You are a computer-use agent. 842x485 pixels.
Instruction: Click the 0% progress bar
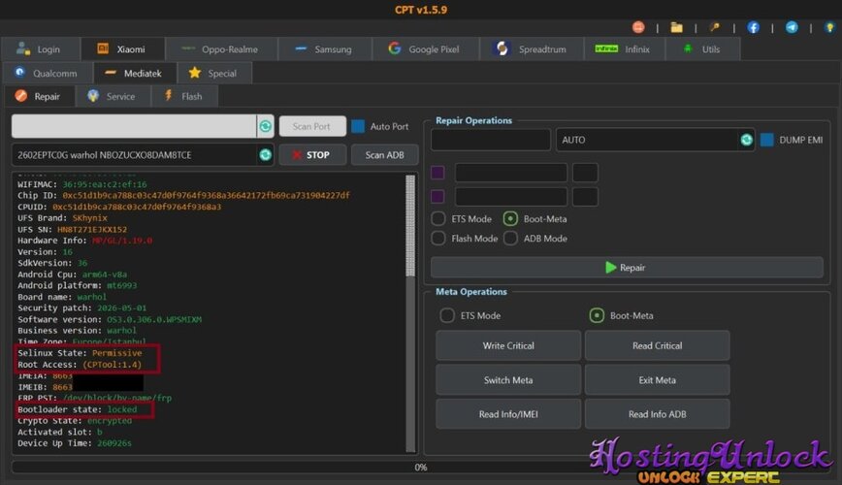tap(420, 468)
